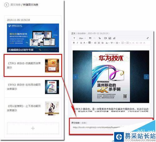Insert a picture using the image icon
This screenshot has width=156, height=142.
110,38
